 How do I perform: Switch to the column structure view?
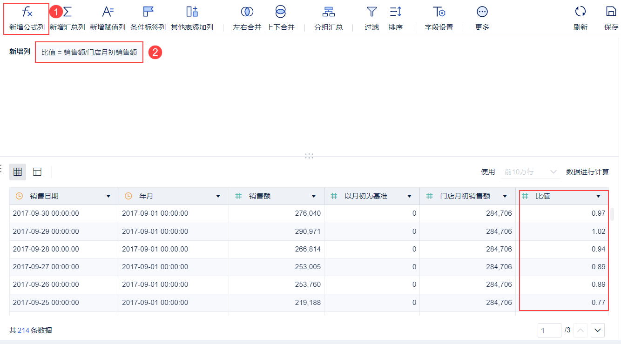pyautogui.click(x=37, y=172)
